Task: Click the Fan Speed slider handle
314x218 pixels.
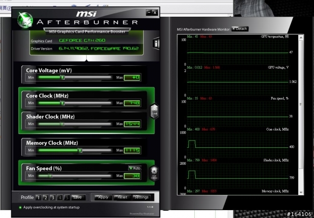Action: (50, 176)
